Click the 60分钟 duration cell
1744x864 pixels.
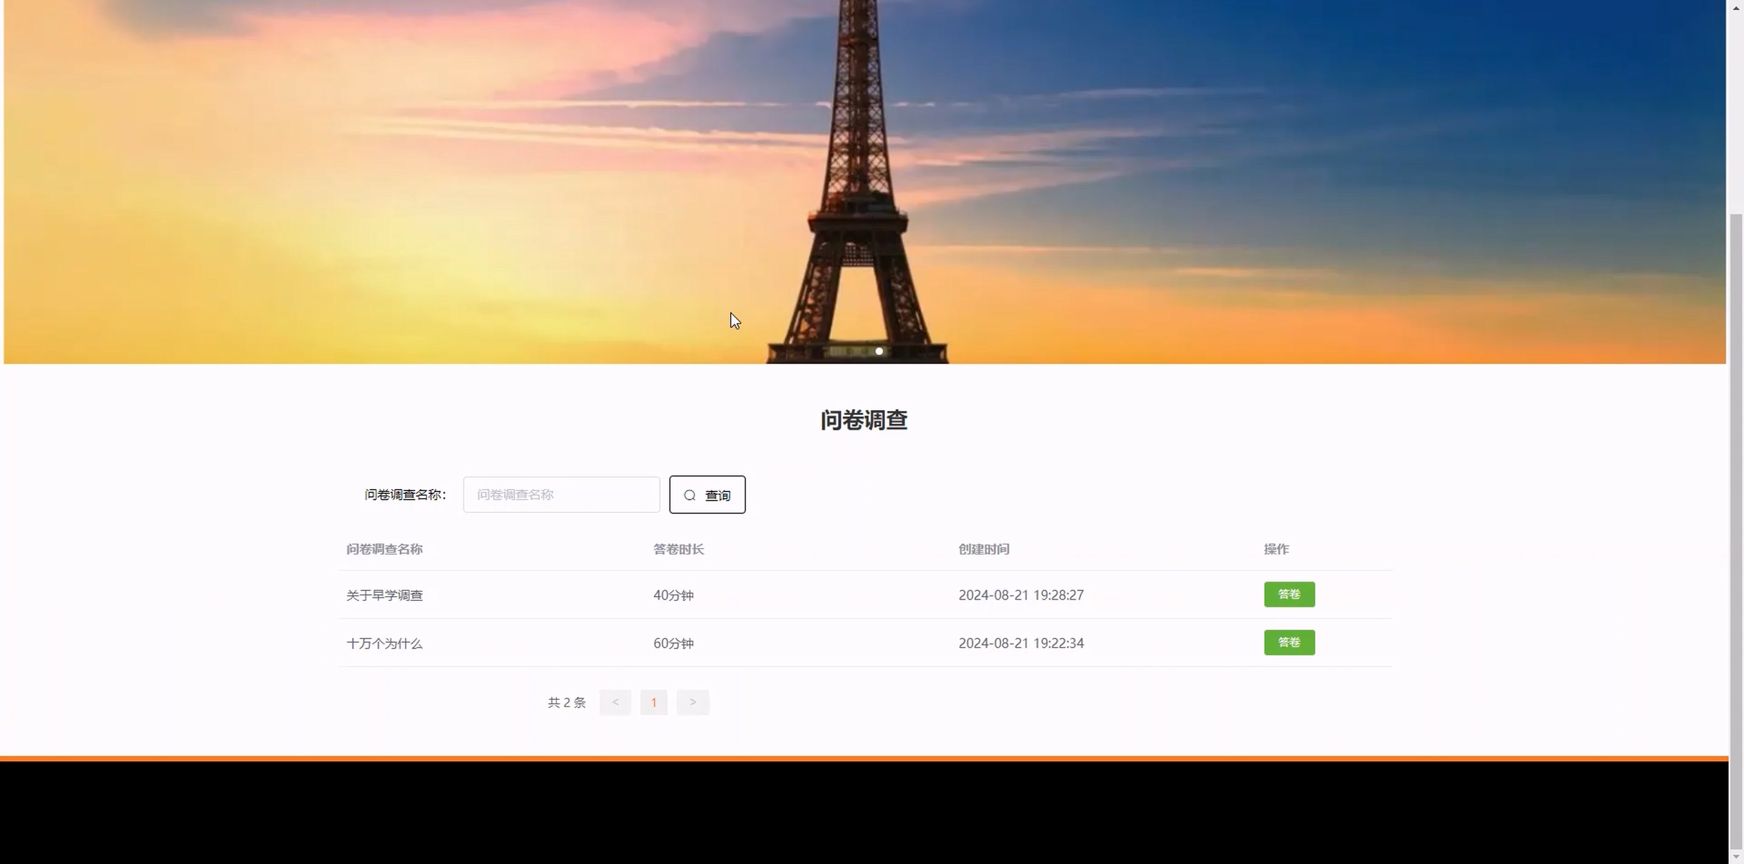(x=673, y=643)
